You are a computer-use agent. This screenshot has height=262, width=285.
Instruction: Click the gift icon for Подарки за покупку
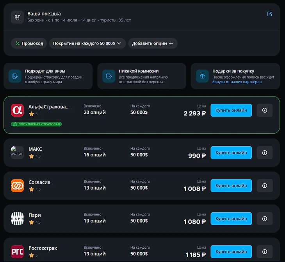pyautogui.click(x=202, y=76)
